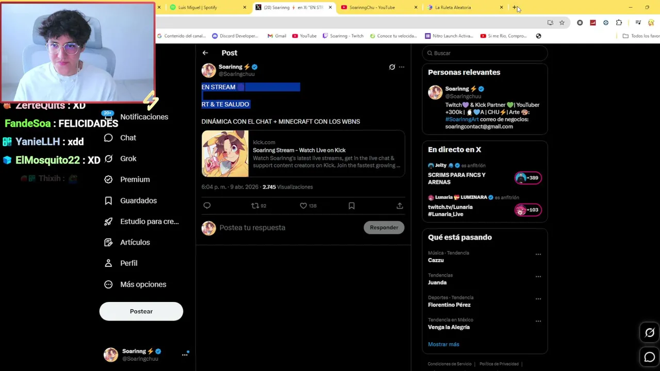Viewport: 660px width, 371px height.
Task: Open the floating messages chat button
Action: (x=650, y=357)
